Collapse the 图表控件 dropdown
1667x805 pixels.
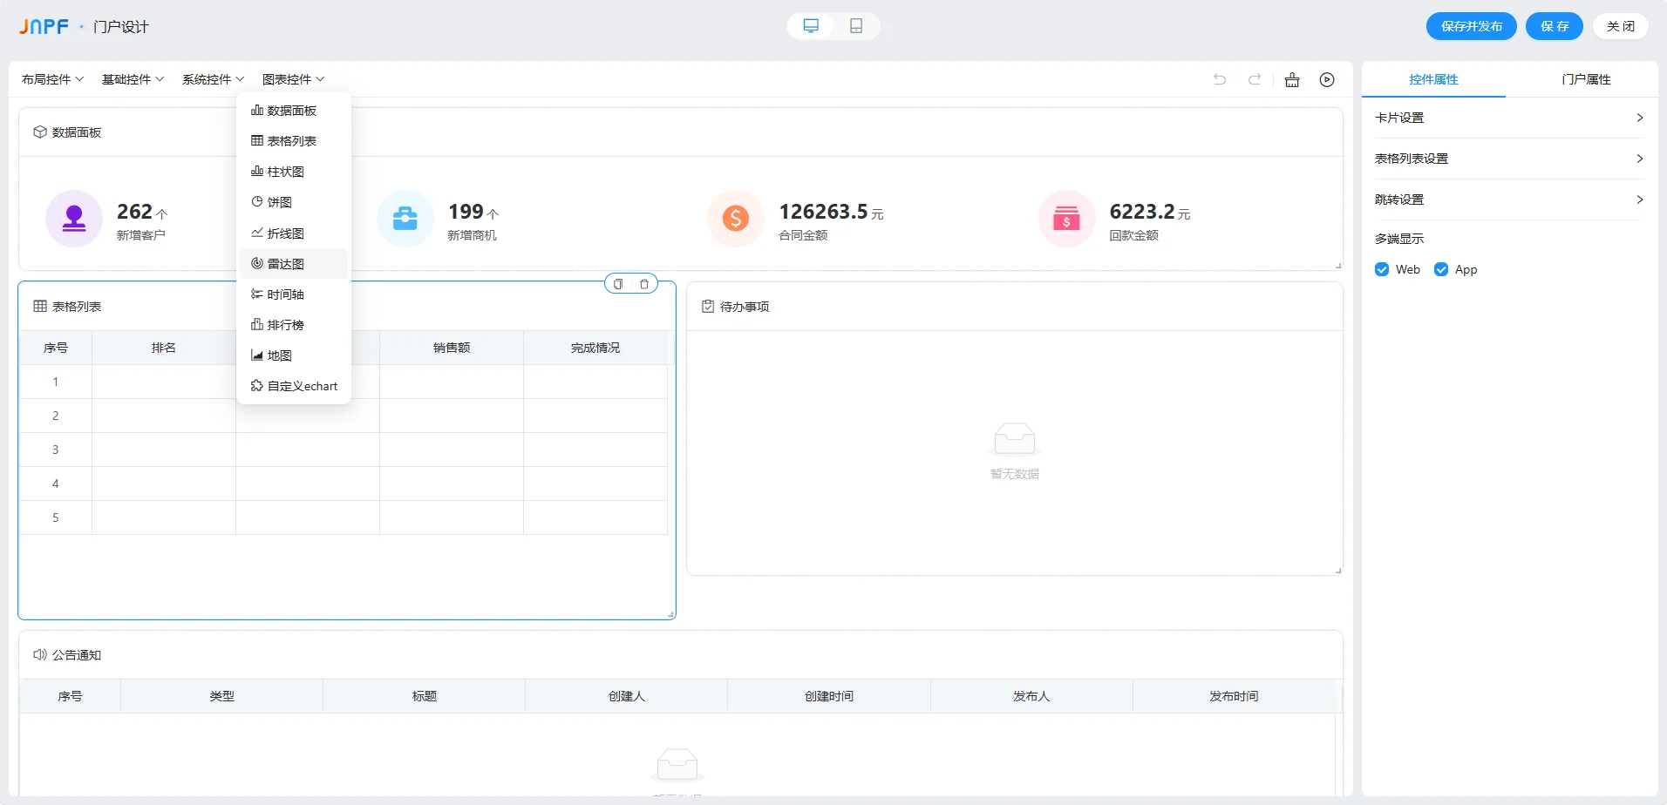tap(293, 79)
